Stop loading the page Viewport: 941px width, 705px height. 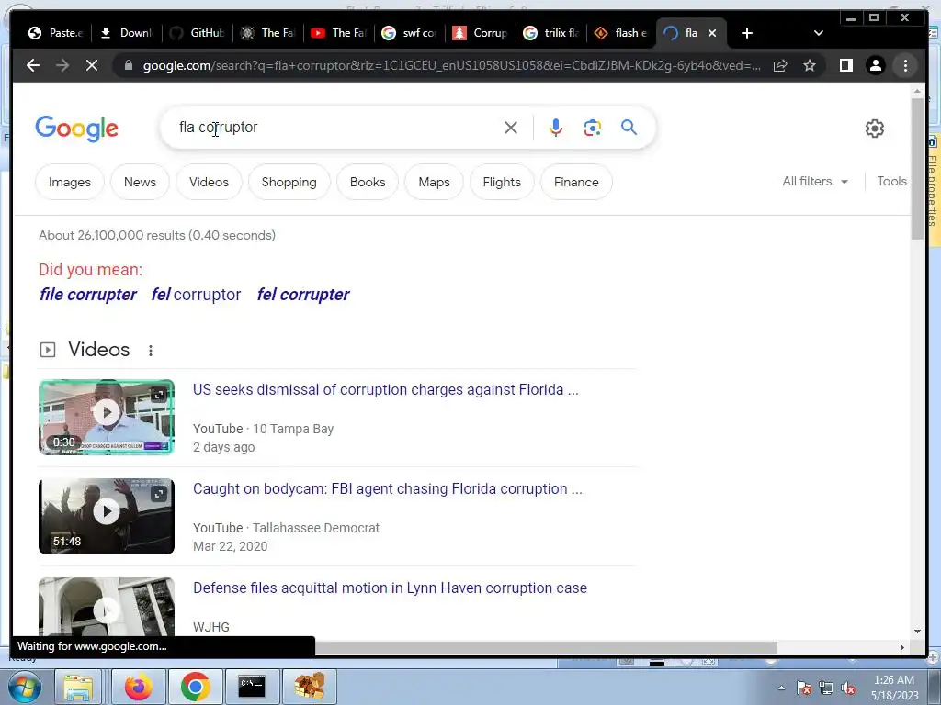pyautogui.click(x=92, y=65)
